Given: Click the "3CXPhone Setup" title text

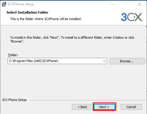Looking at the screenshot, I should [x=21, y=4].
